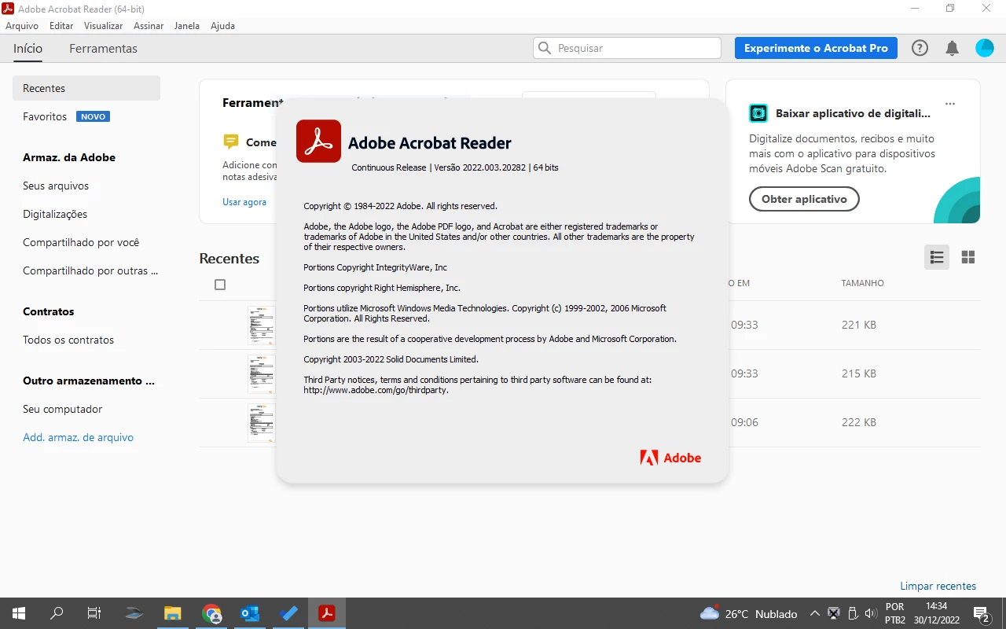The height and width of the screenshot is (629, 1006).
Task: Click the Acrobat logo in About dialog
Action: click(x=318, y=141)
